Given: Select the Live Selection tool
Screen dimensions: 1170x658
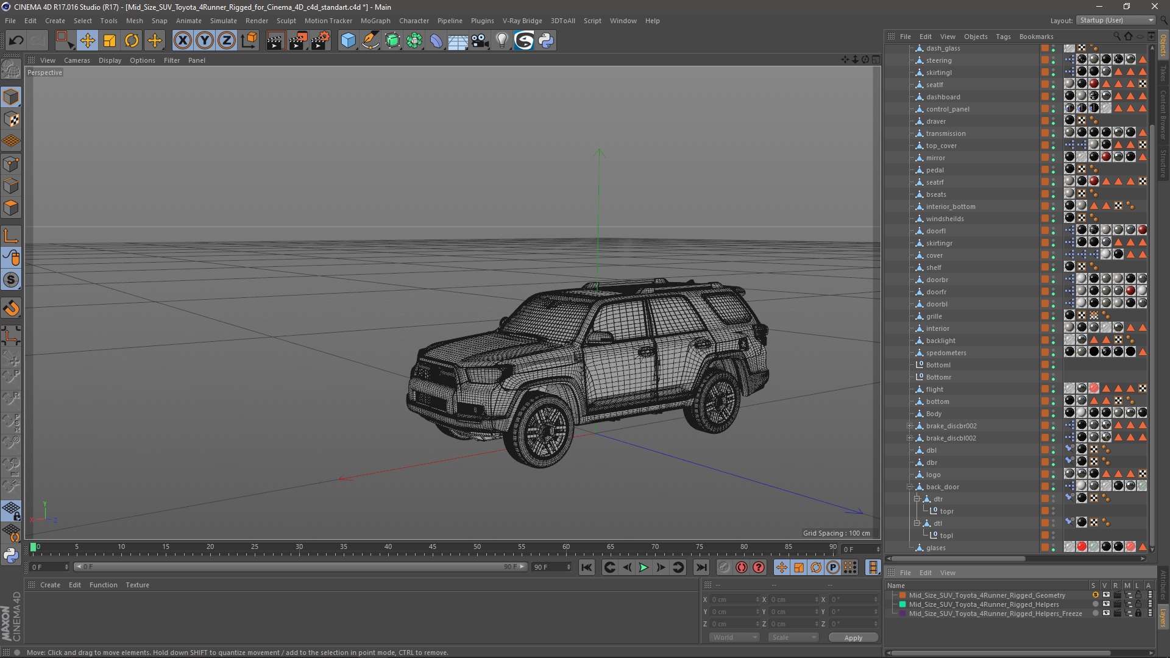Looking at the screenshot, I should (x=64, y=41).
